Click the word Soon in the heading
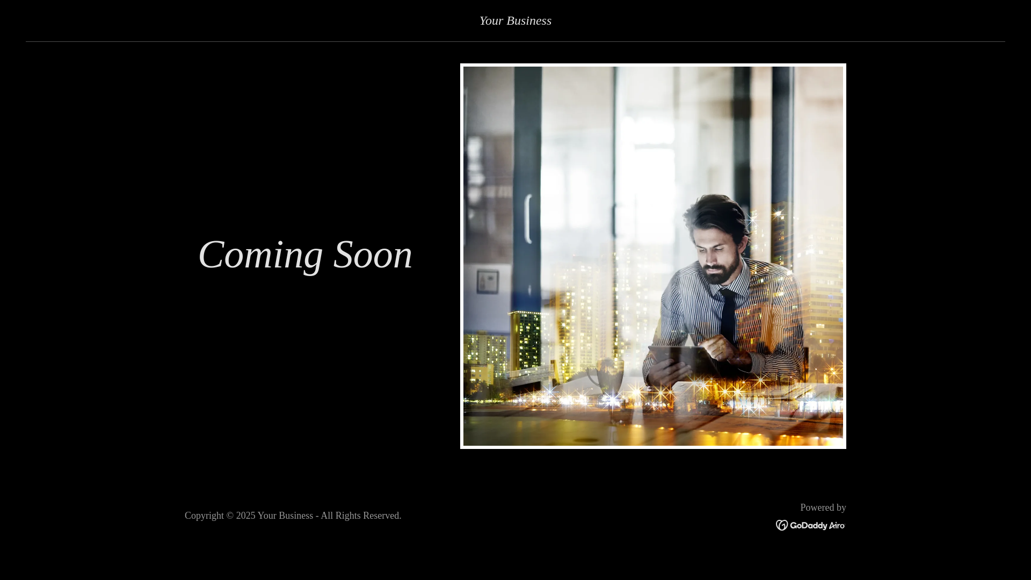 click(x=373, y=255)
